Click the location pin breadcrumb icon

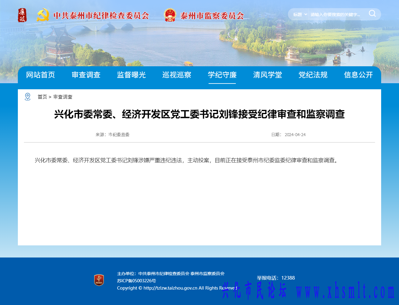tap(28, 97)
